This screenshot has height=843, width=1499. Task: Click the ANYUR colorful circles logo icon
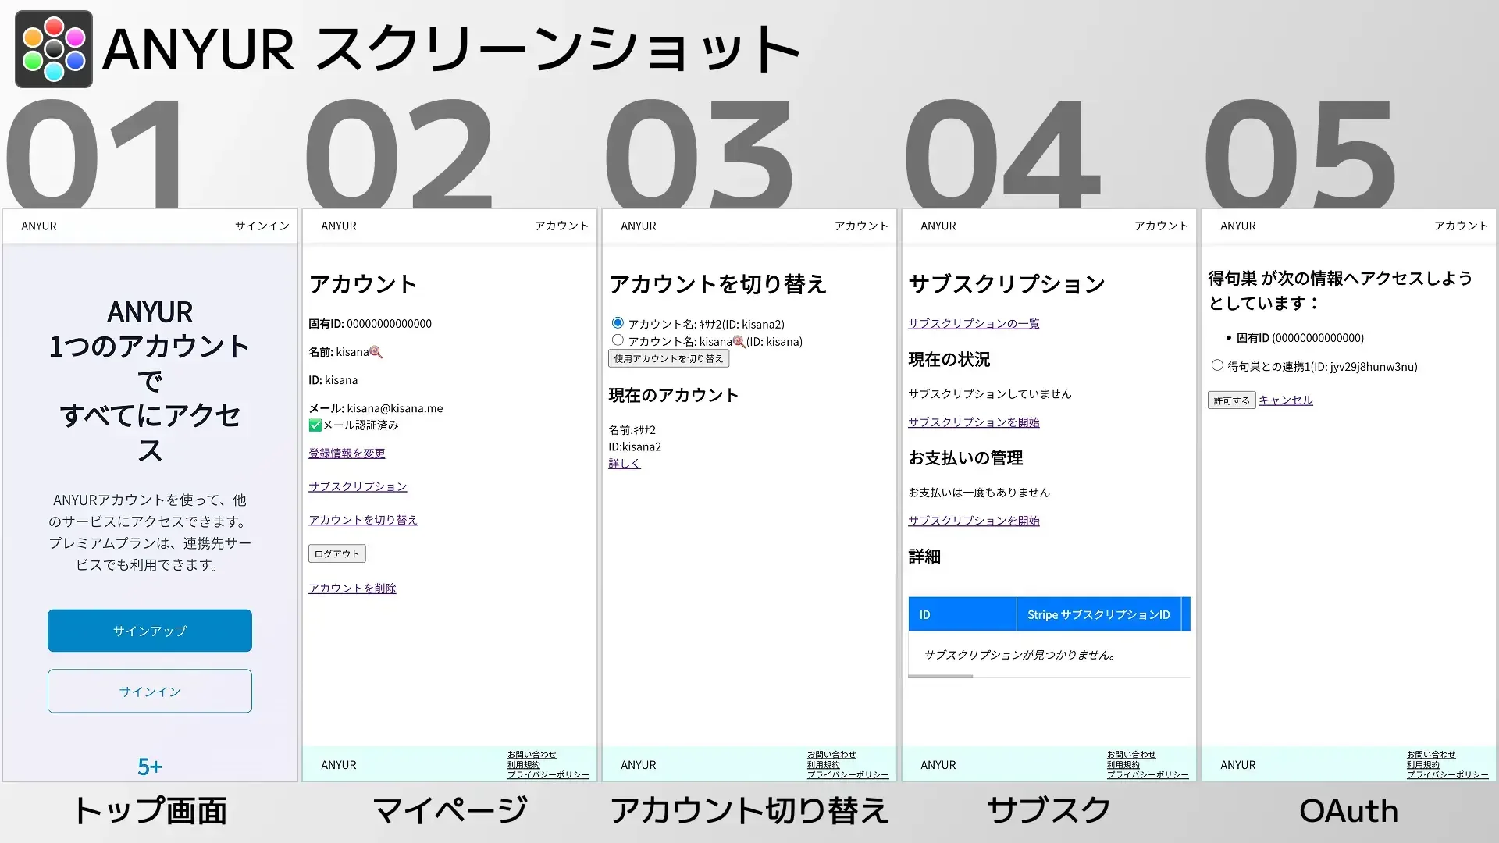pos(53,49)
